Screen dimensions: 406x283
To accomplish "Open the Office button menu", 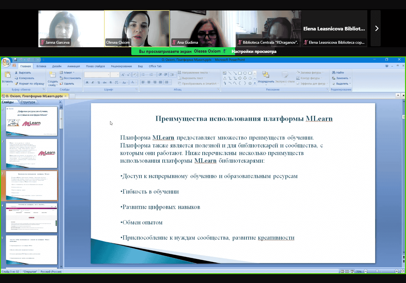I will [6, 62].
